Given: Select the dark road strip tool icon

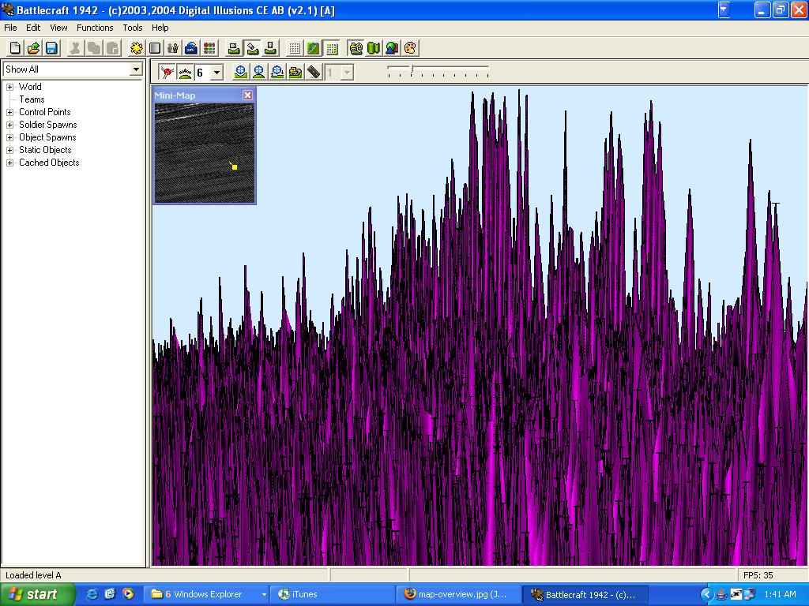Looking at the screenshot, I should click(x=313, y=72).
